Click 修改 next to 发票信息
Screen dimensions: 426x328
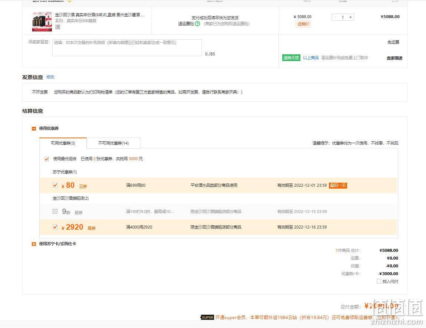[x=50, y=77]
